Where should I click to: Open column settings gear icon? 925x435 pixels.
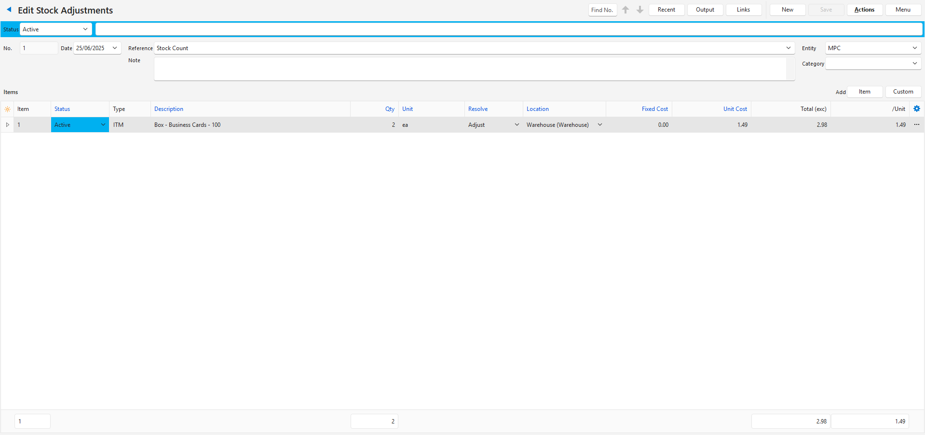917,109
